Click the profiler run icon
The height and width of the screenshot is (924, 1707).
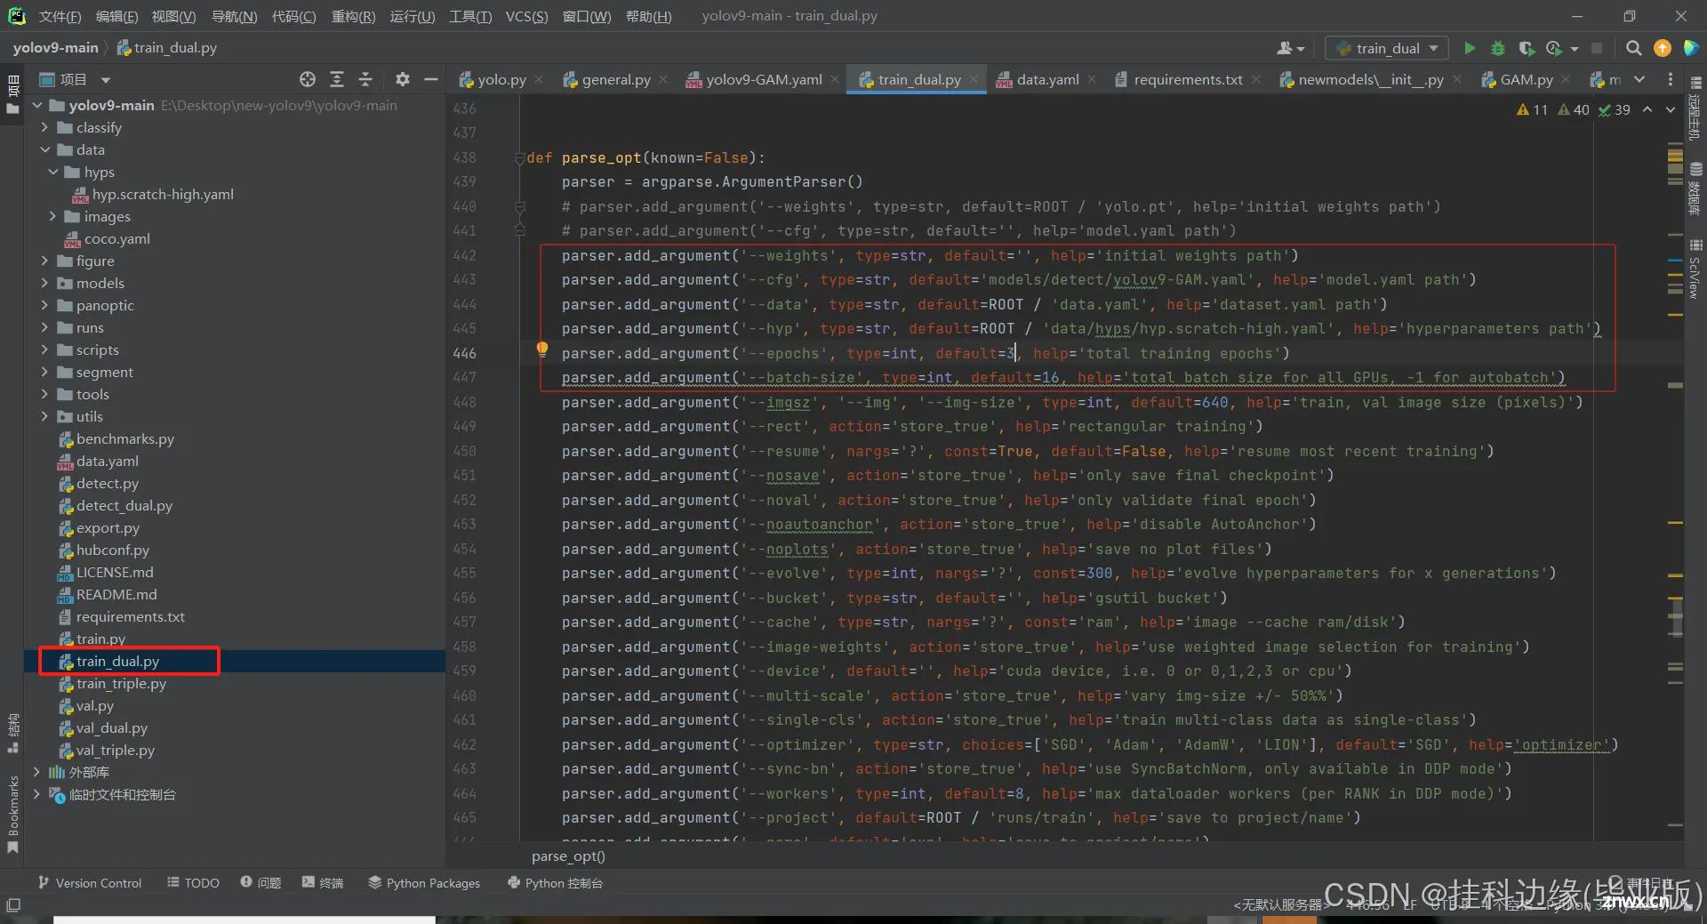coord(1554,48)
